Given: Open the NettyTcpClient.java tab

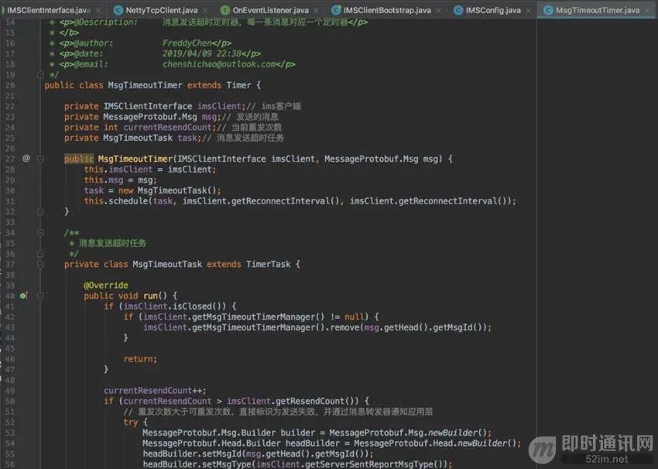Looking at the screenshot, I should [161, 10].
